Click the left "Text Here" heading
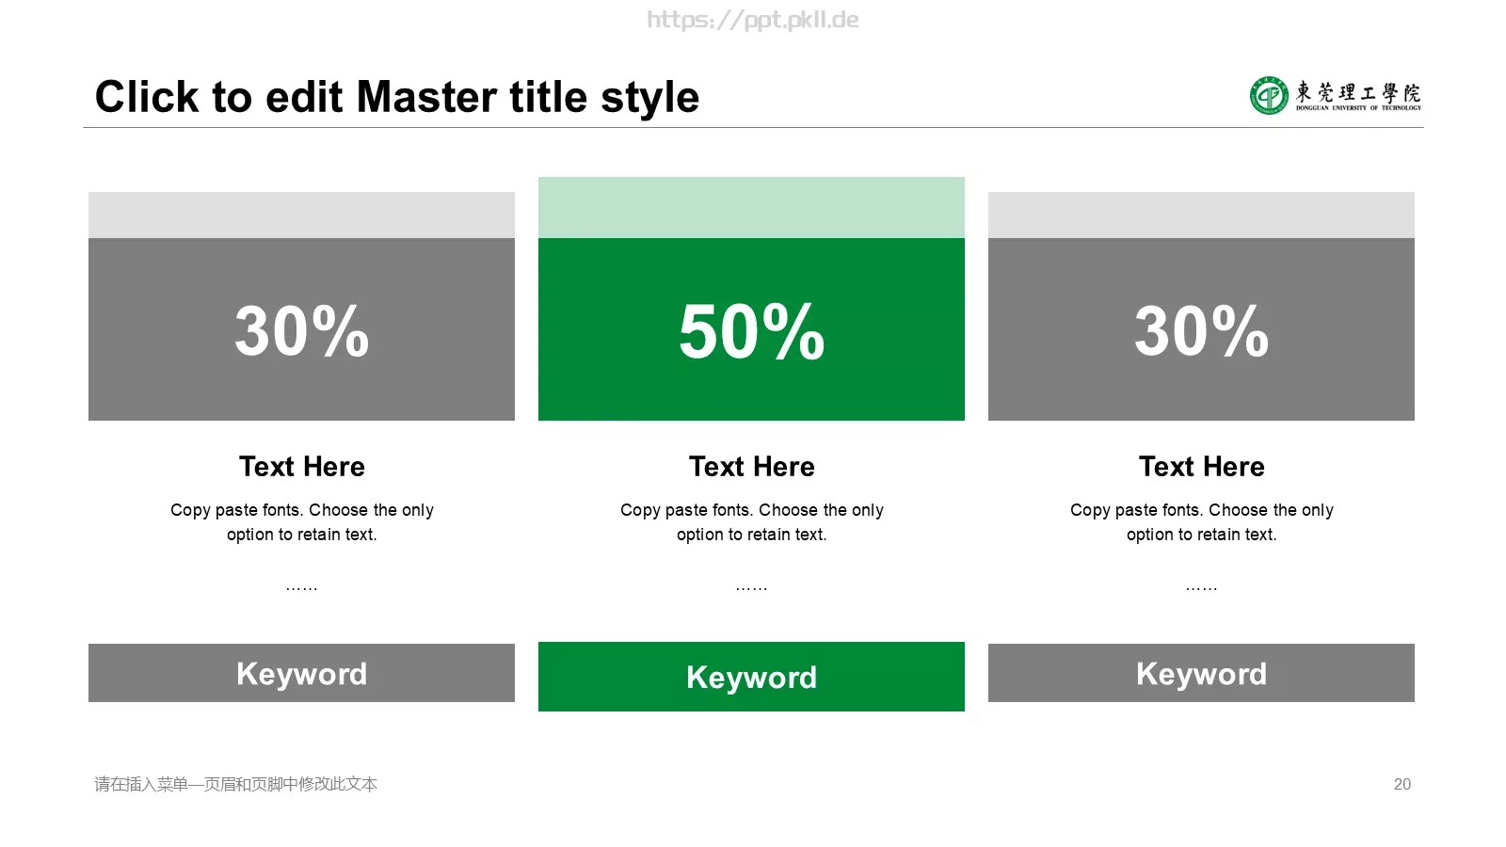 point(301,467)
